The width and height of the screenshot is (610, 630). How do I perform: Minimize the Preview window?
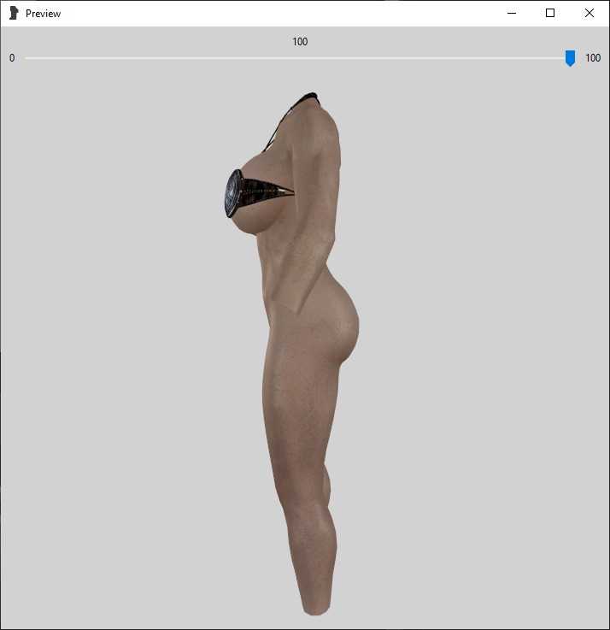coord(512,14)
